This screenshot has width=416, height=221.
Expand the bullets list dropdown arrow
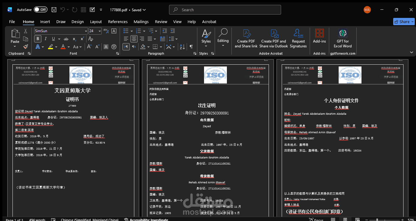click(132, 31)
